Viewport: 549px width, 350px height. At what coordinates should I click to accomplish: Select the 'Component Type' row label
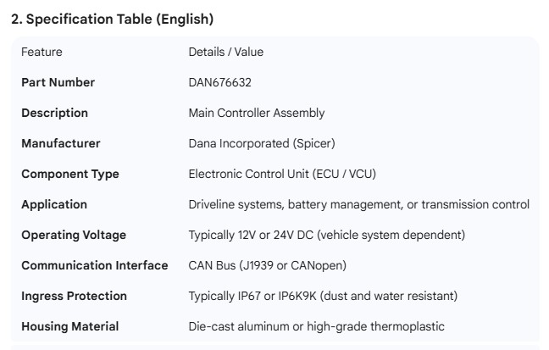click(69, 174)
